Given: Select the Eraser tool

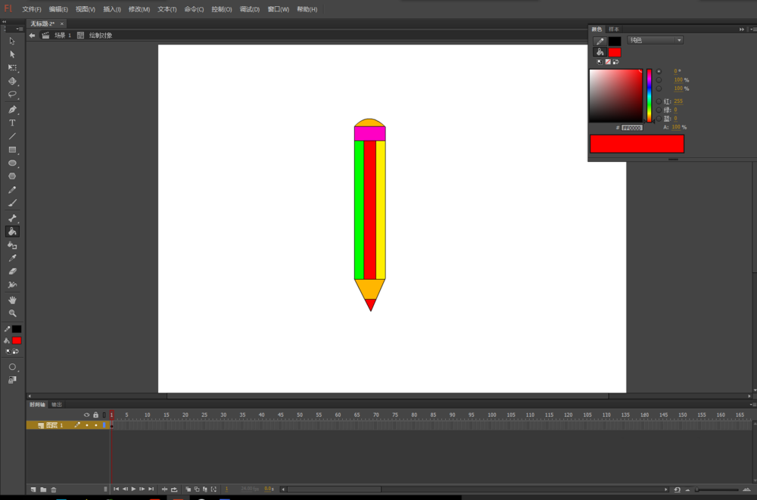Looking at the screenshot, I should point(12,272).
